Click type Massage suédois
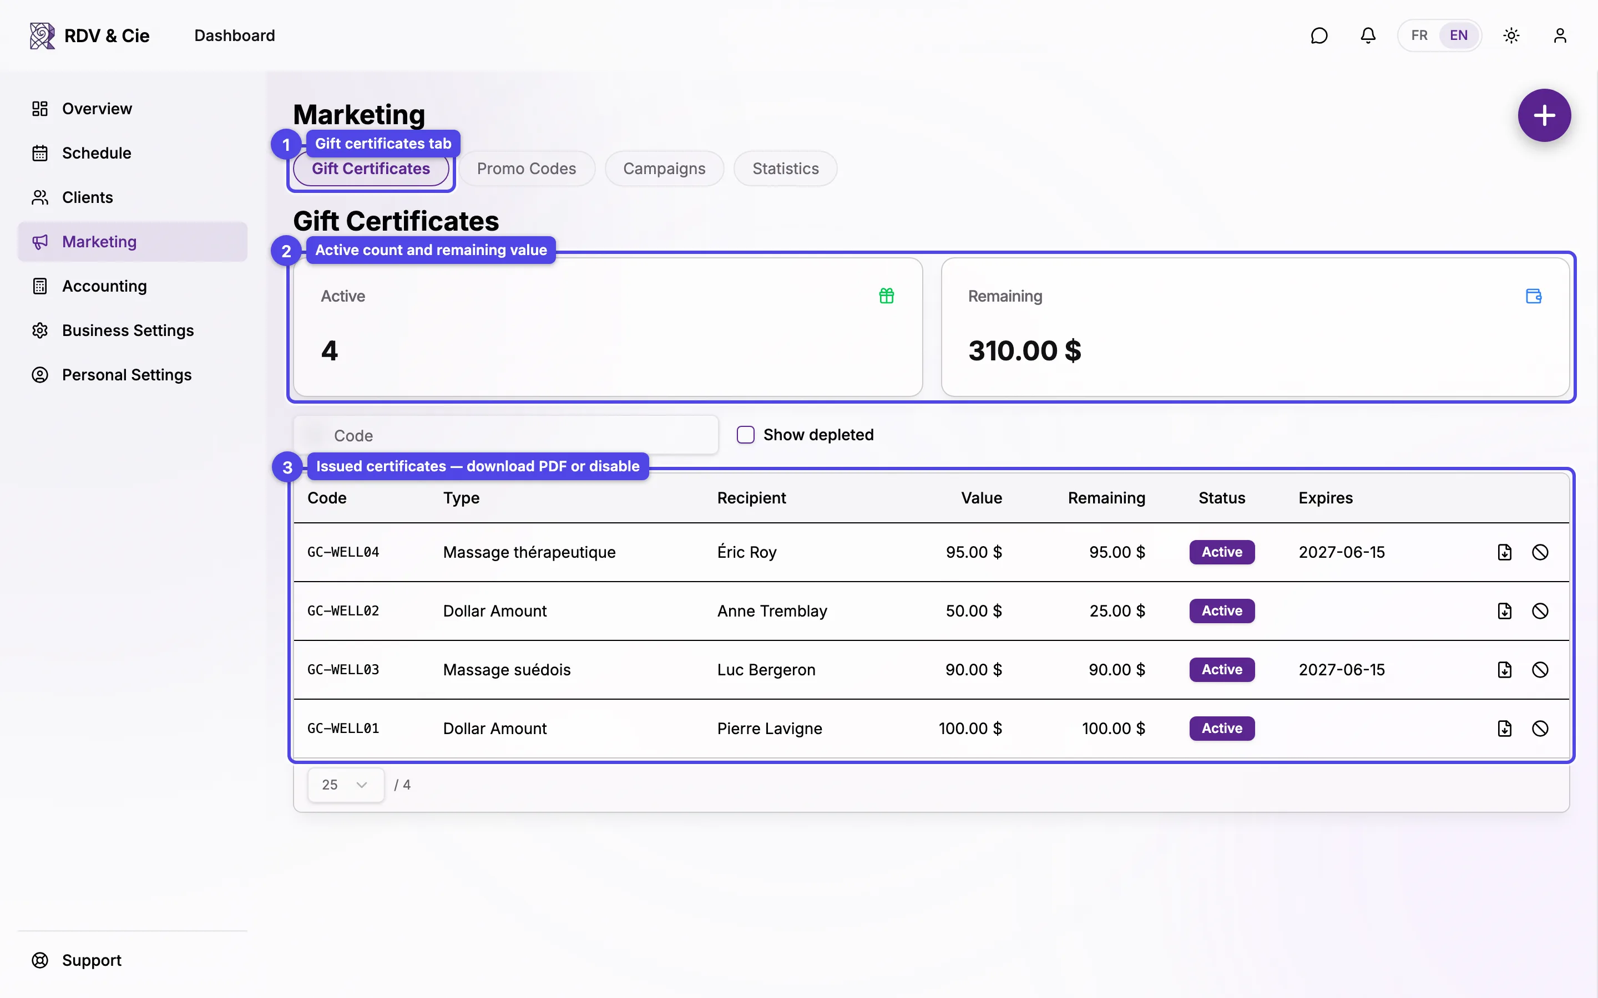1598x998 pixels. (x=507, y=670)
